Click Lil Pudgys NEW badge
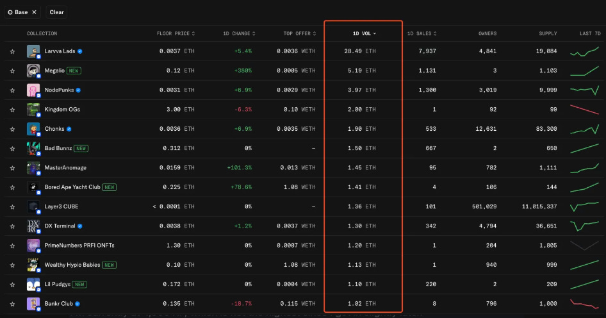This screenshot has height=318, width=606. click(x=79, y=285)
